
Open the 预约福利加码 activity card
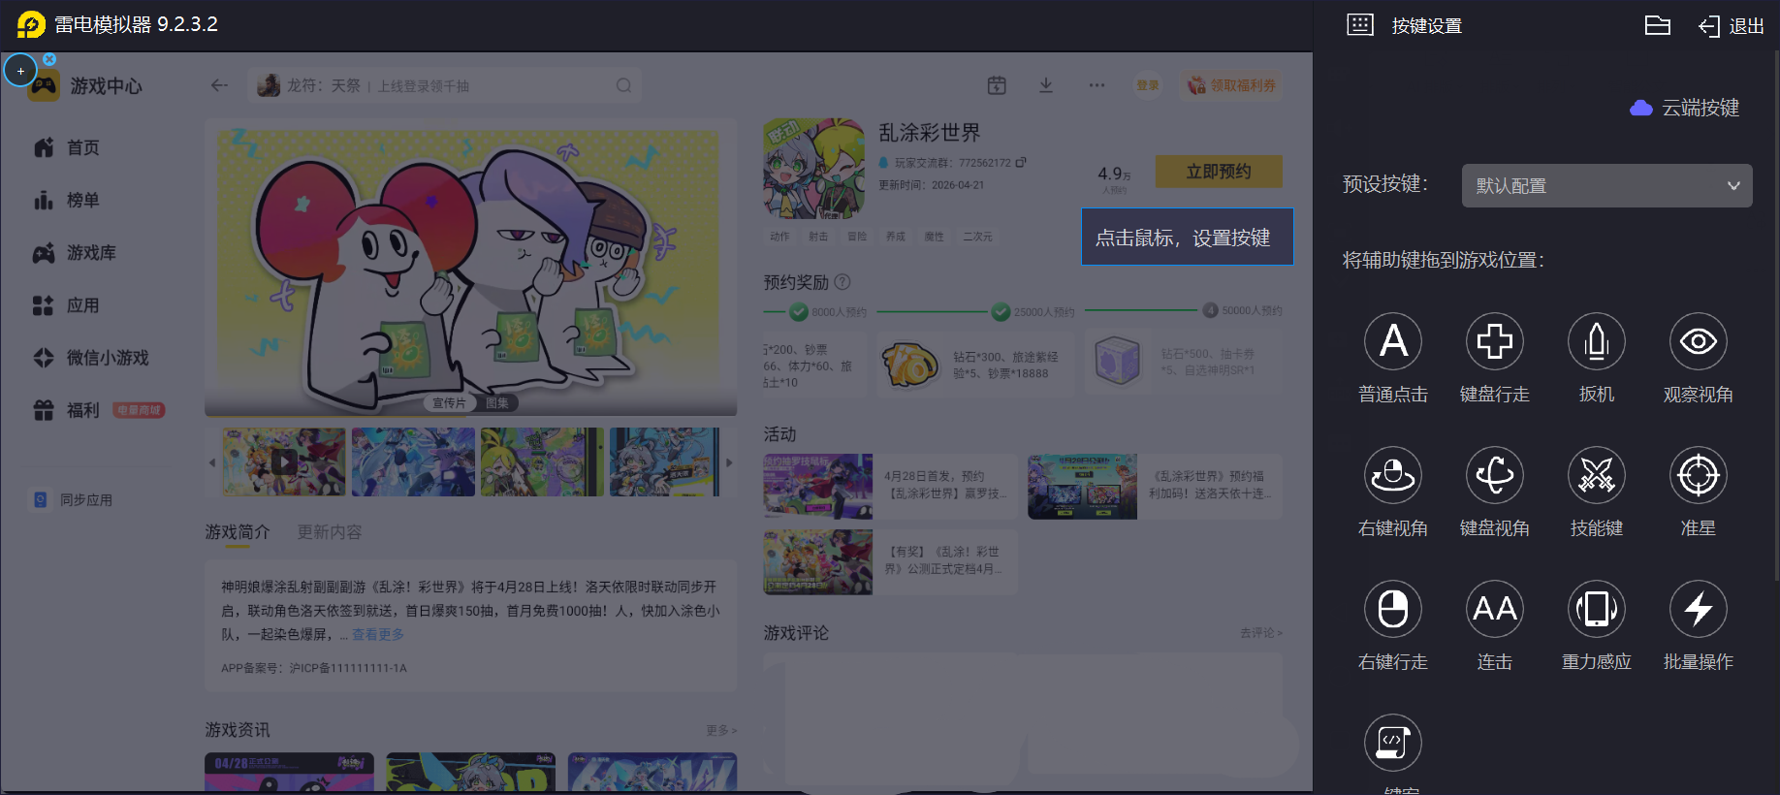click(1155, 487)
